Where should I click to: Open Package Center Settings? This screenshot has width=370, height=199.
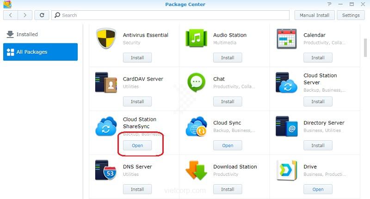tap(351, 15)
